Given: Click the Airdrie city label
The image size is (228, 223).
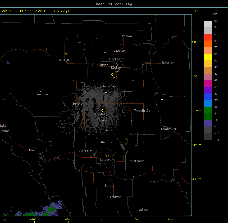Looking at the screenshot, I should pos(107,142).
